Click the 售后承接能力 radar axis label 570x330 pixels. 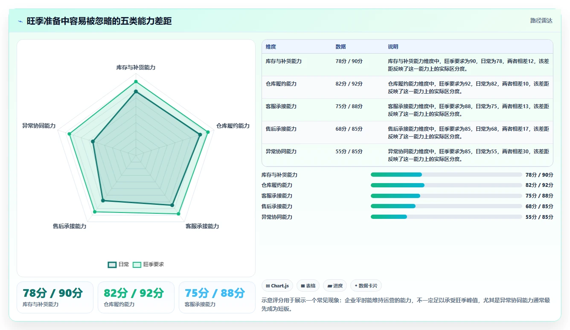(70, 227)
